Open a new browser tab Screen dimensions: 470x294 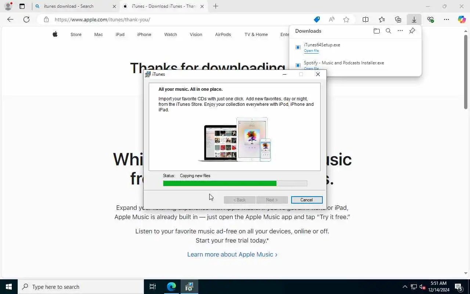pos(216,6)
